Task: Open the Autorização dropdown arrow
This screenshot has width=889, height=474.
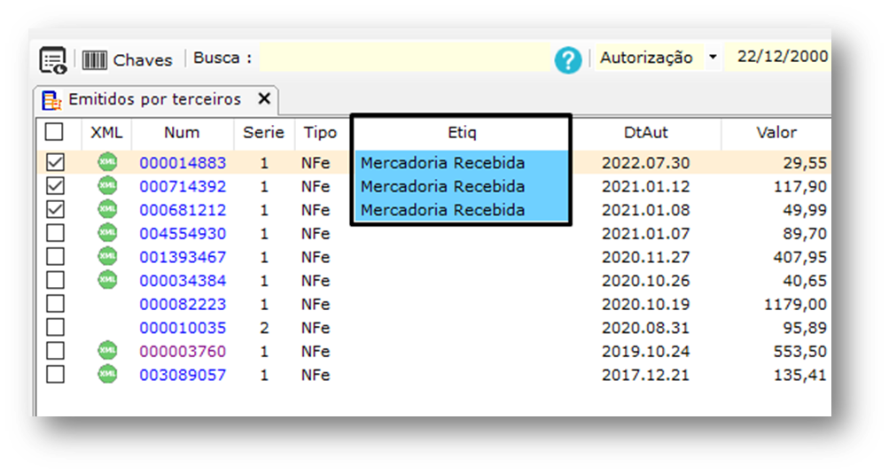Action: click(713, 57)
